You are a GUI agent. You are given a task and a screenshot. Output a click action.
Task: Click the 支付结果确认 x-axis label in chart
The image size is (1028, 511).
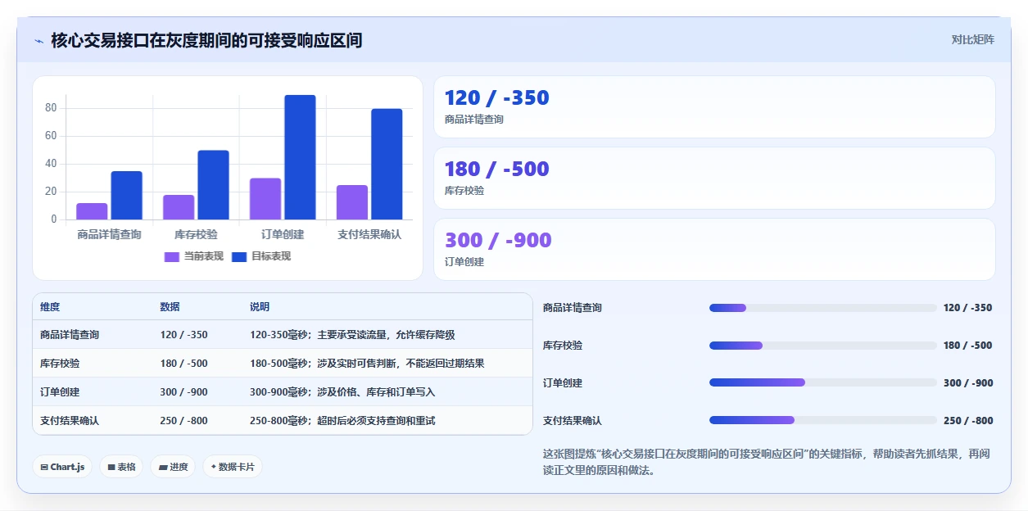369,235
